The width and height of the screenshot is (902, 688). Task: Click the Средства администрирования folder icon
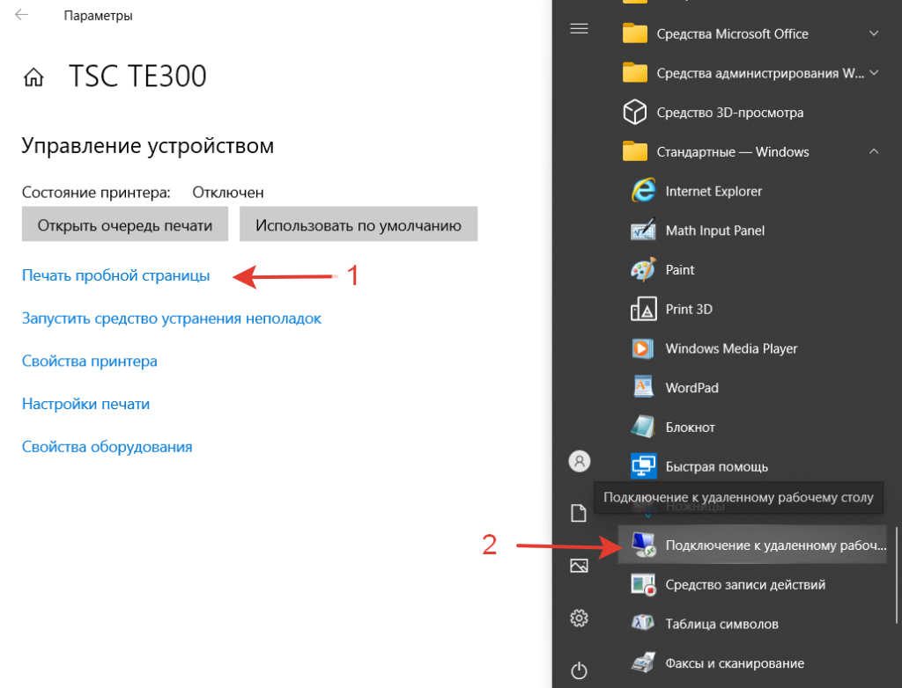pos(634,72)
